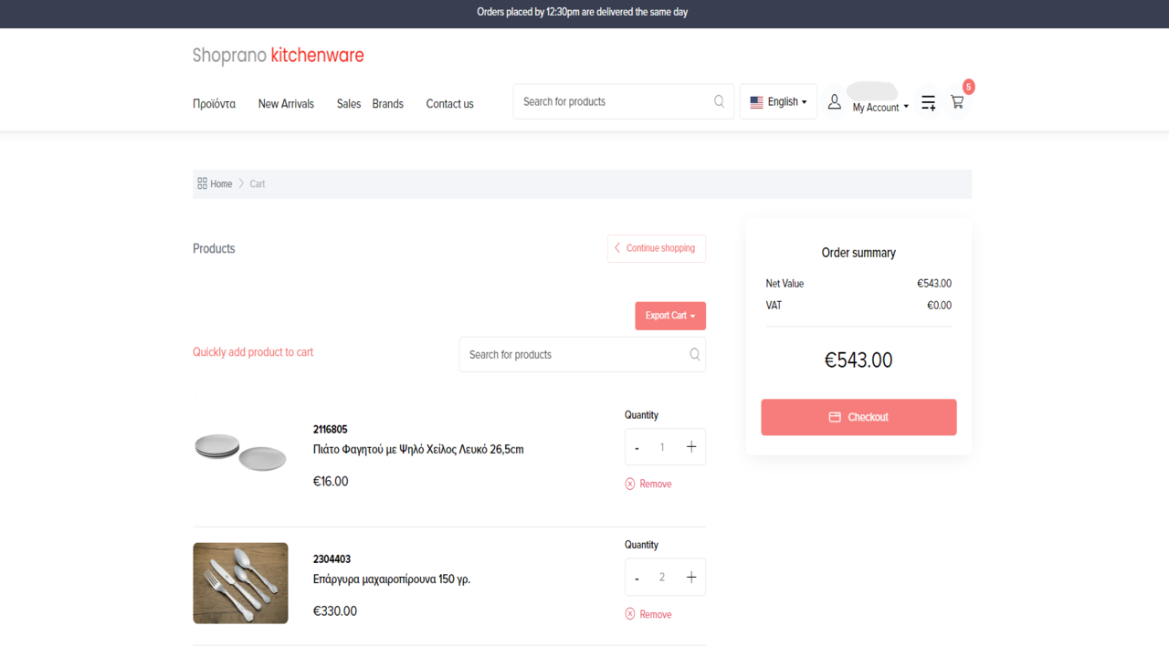
Task: Click the white plates product thumbnail
Action: click(x=240, y=446)
